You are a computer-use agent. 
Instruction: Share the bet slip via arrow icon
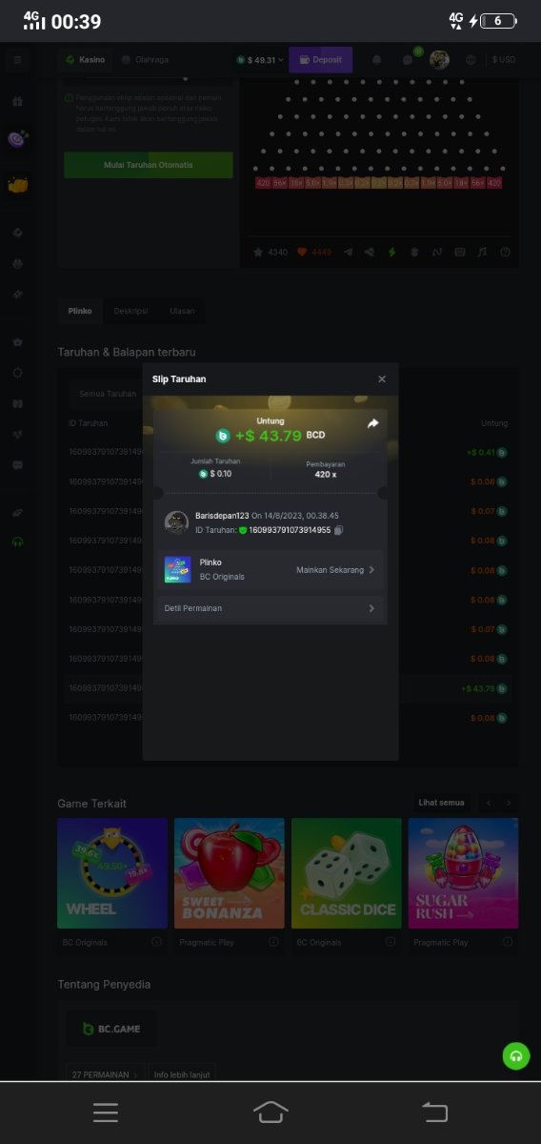[x=372, y=423]
